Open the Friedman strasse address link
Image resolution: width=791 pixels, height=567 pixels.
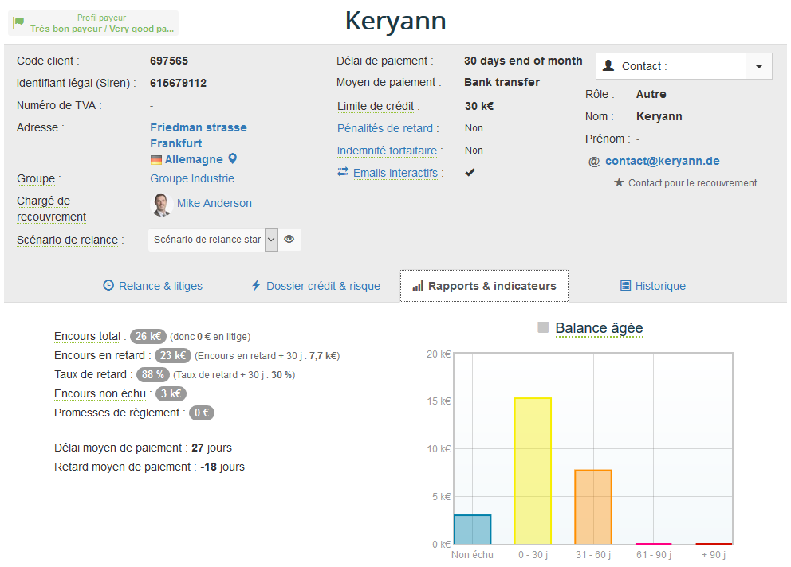tap(199, 127)
